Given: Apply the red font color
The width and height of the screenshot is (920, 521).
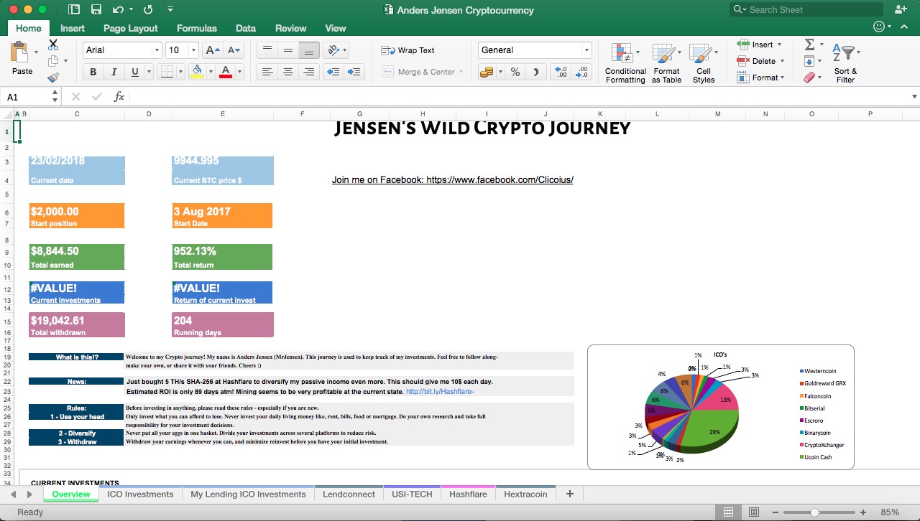Looking at the screenshot, I should (225, 72).
